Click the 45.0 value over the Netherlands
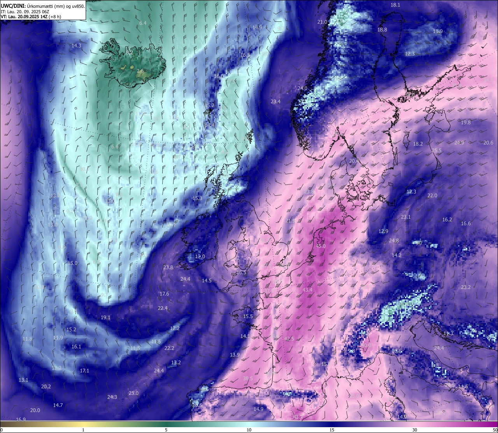This screenshot has width=498, height=433. pyautogui.click(x=321, y=246)
